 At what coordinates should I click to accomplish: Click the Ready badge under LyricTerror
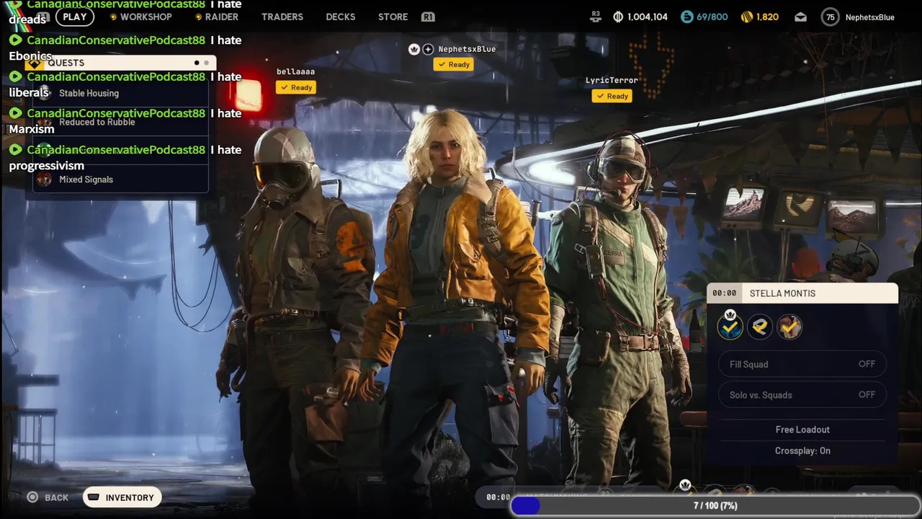[x=612, y=96]
